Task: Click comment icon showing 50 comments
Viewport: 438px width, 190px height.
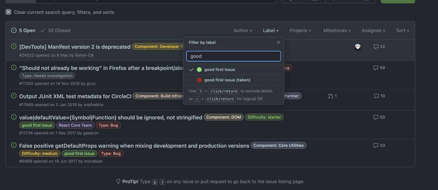Action: (376, 117)
